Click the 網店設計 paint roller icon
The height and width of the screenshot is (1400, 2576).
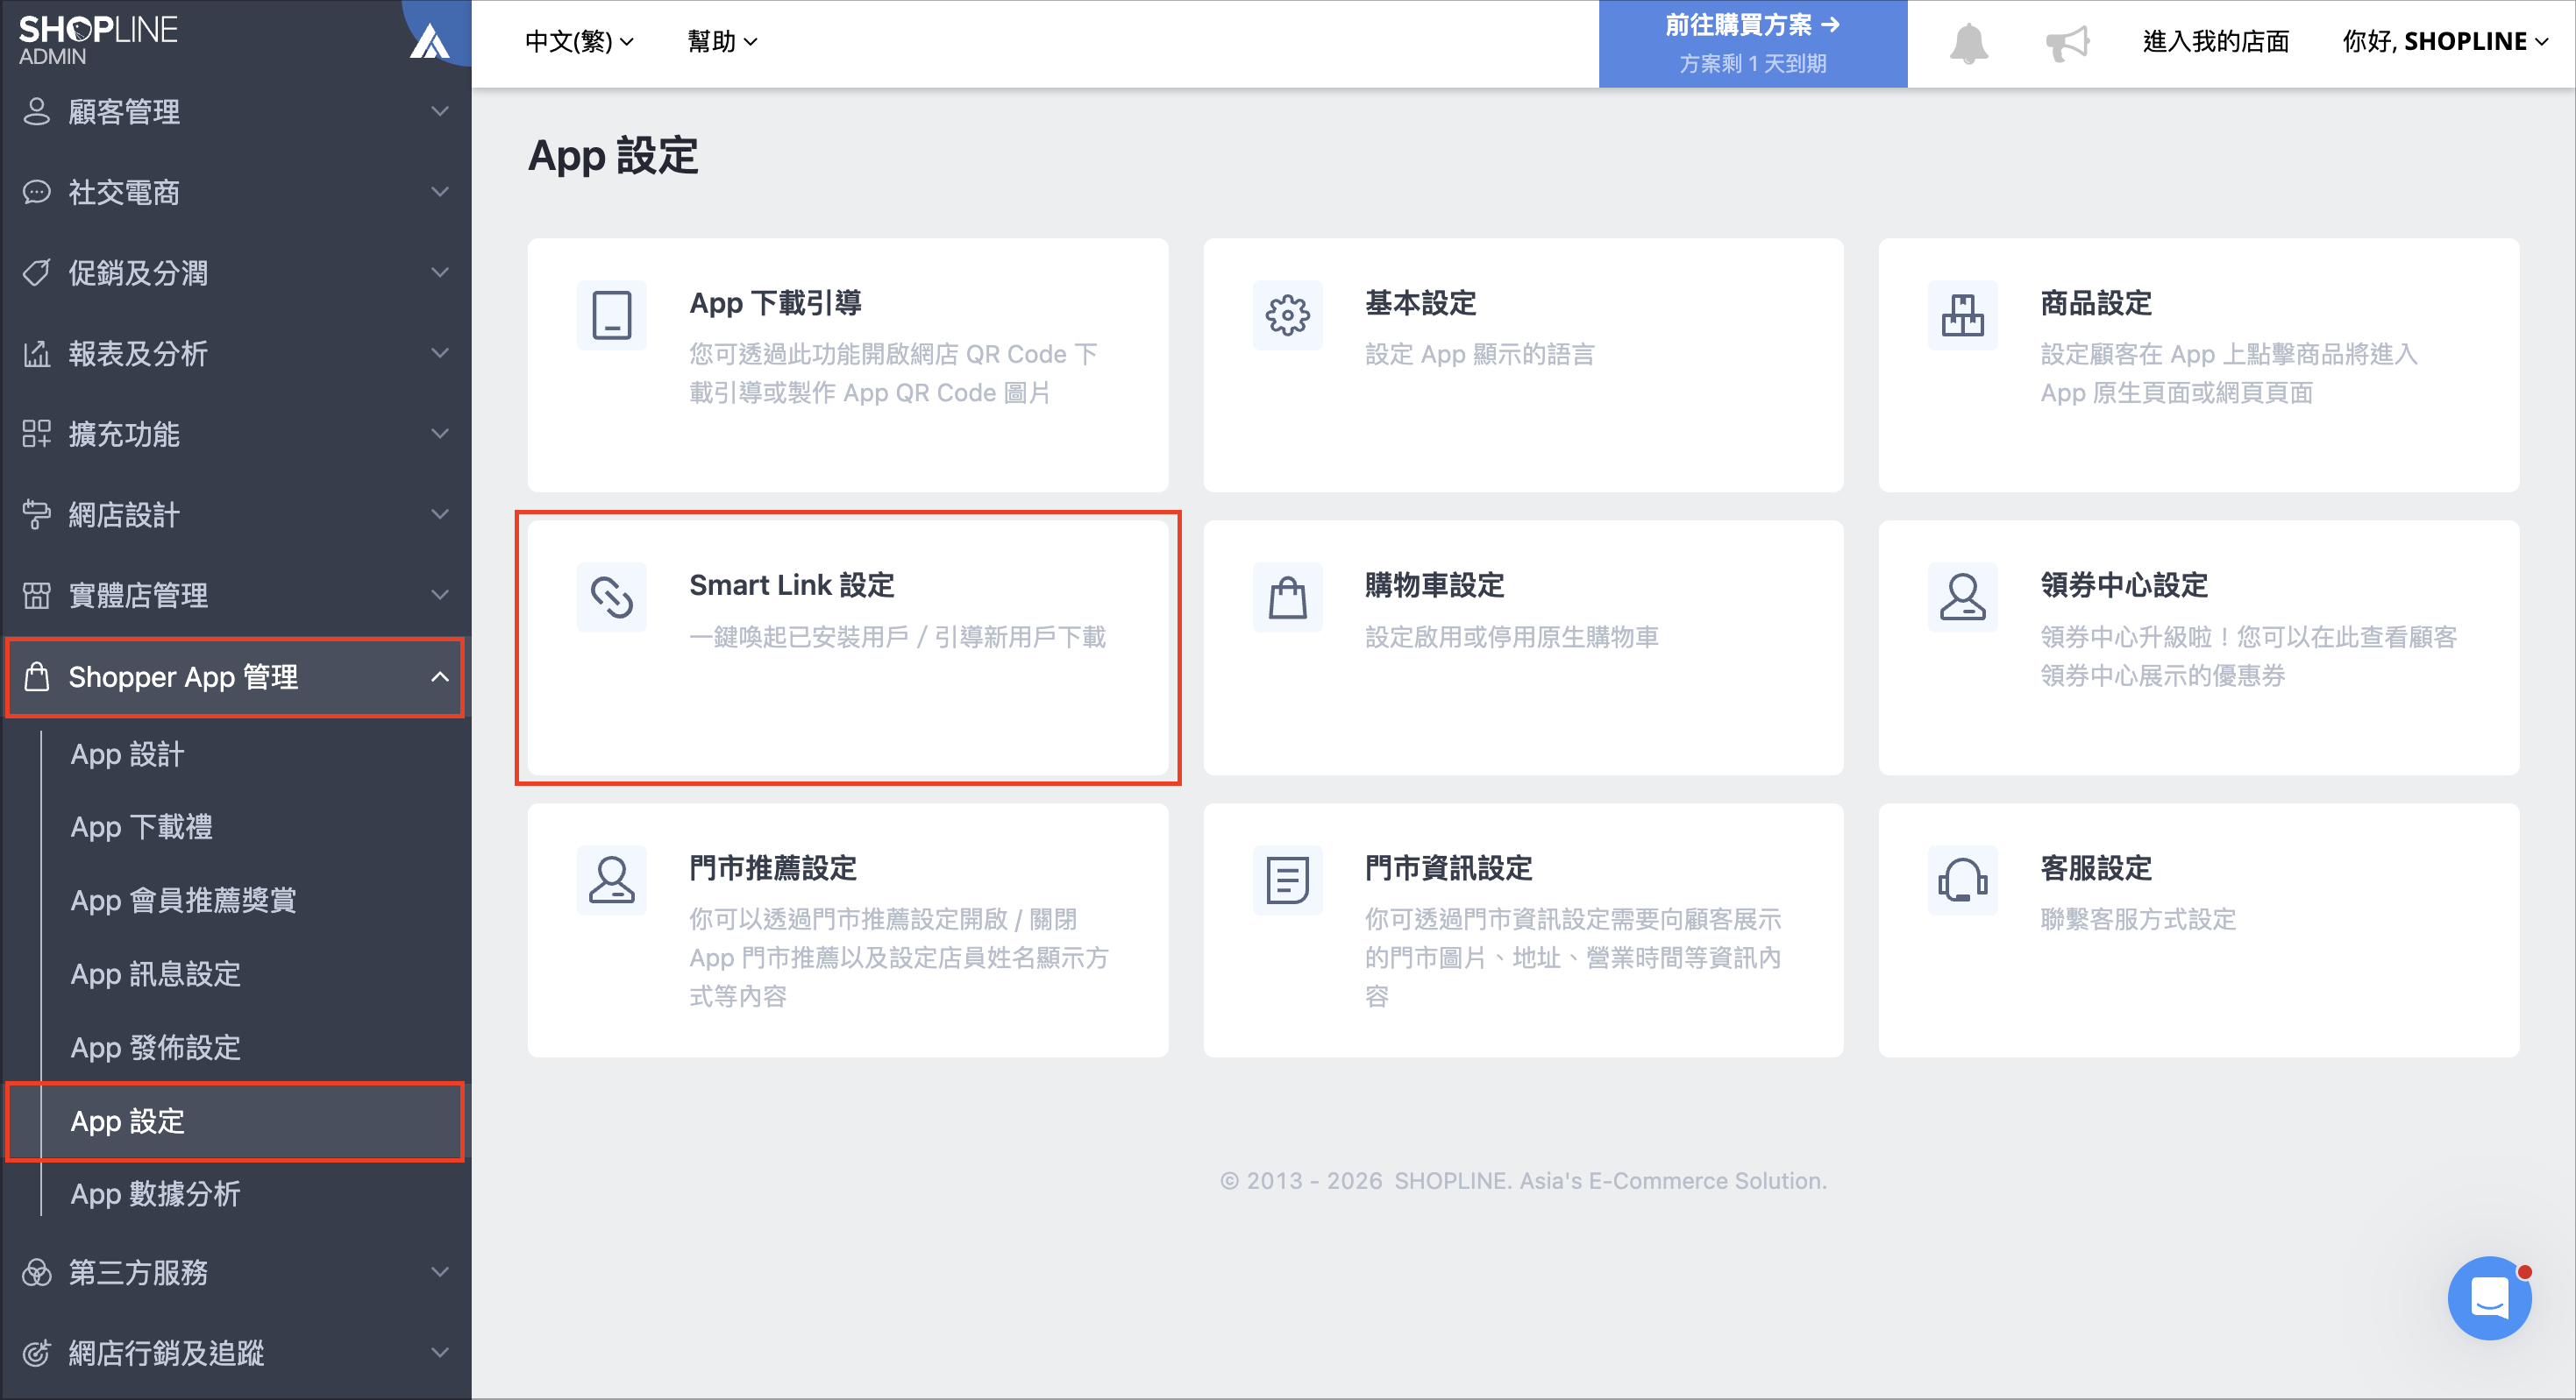pyautogui.click(x=36, y=514)
